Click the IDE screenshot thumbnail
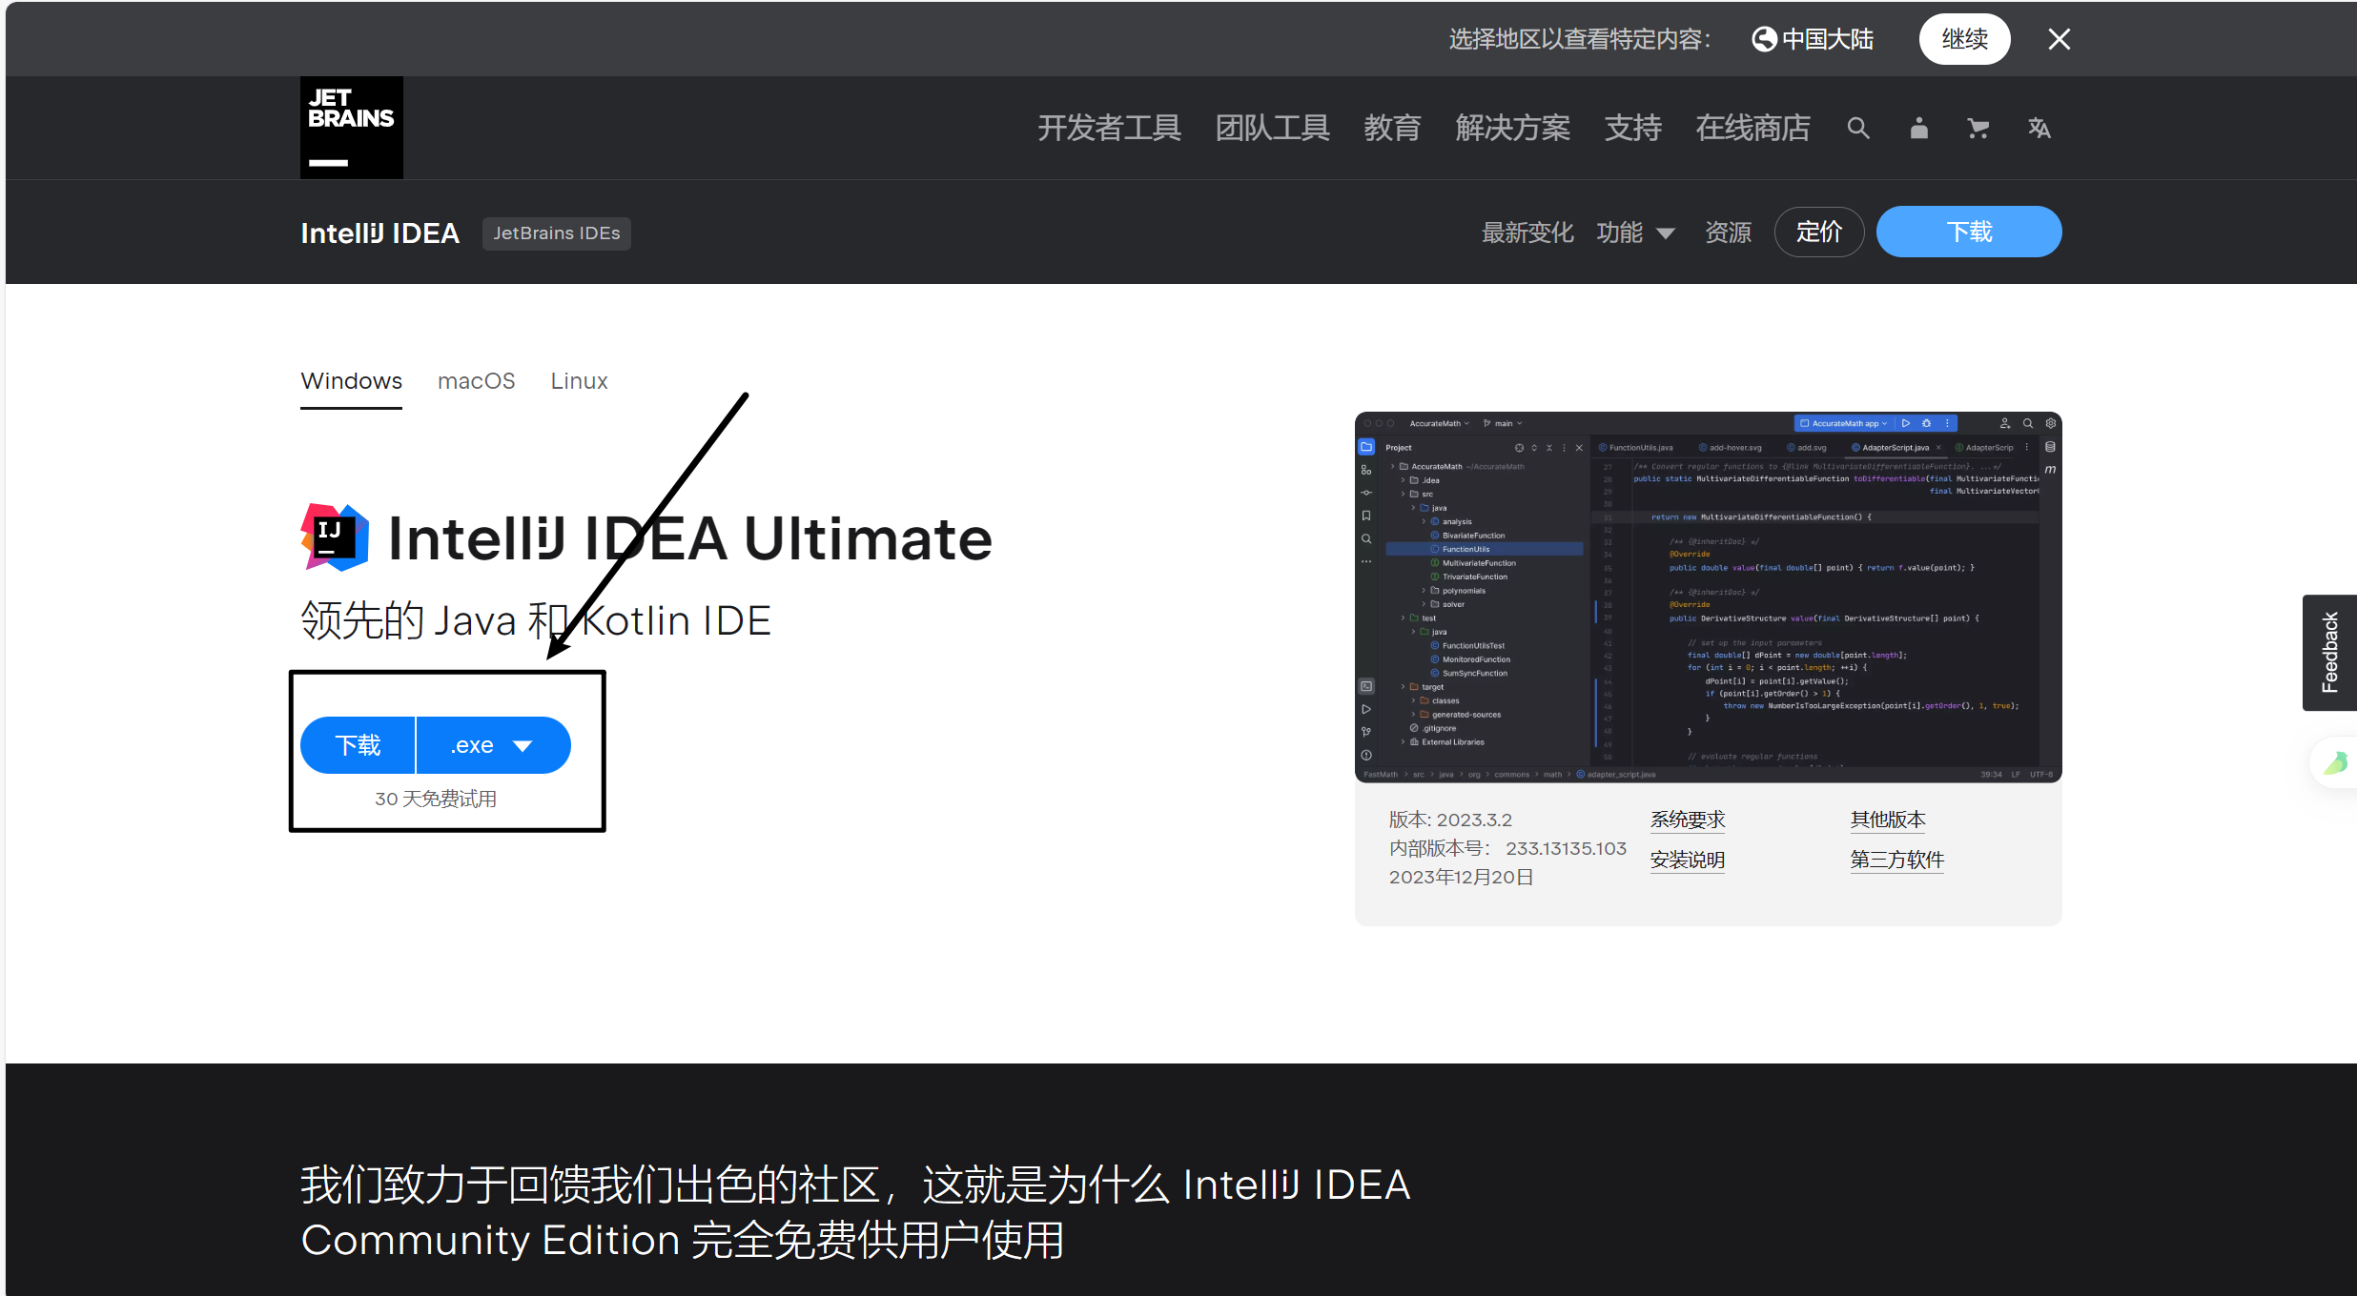Image resolution: width=2357 pixels, height=1296 pixels. pyautogui.click(x=1708, y=597)
